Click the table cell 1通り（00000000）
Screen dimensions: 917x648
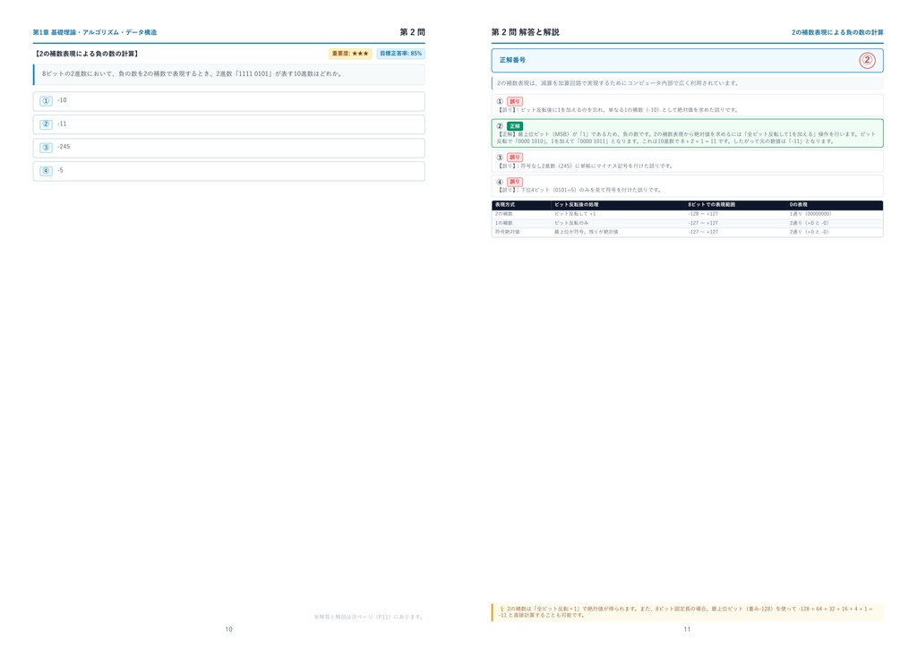coord(810,214)
